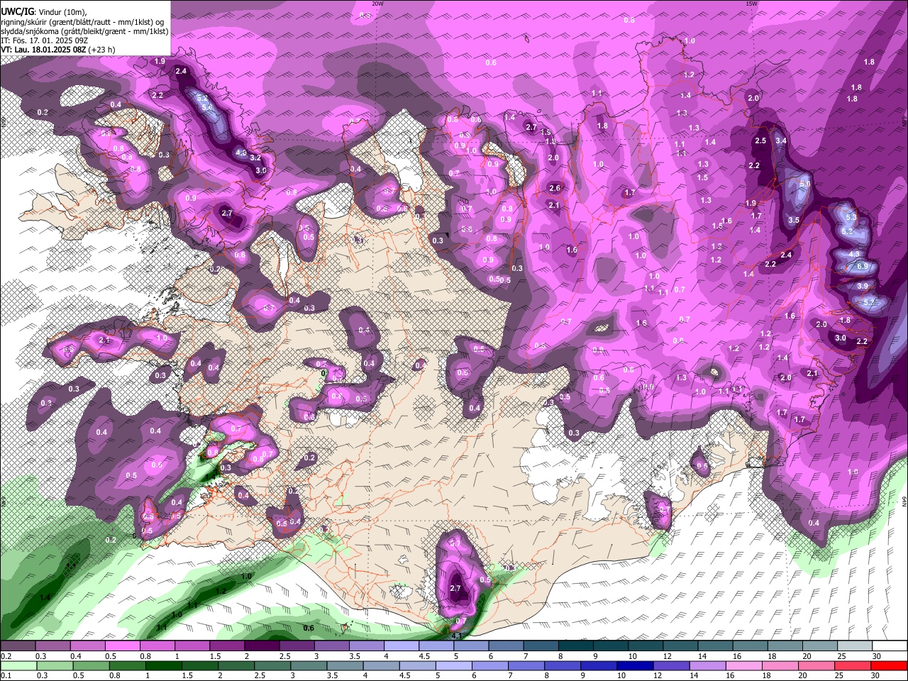The image size is (908, 681).
Task: Select the '4.3' value on the eastern fjords
Action: coord(854,254)
